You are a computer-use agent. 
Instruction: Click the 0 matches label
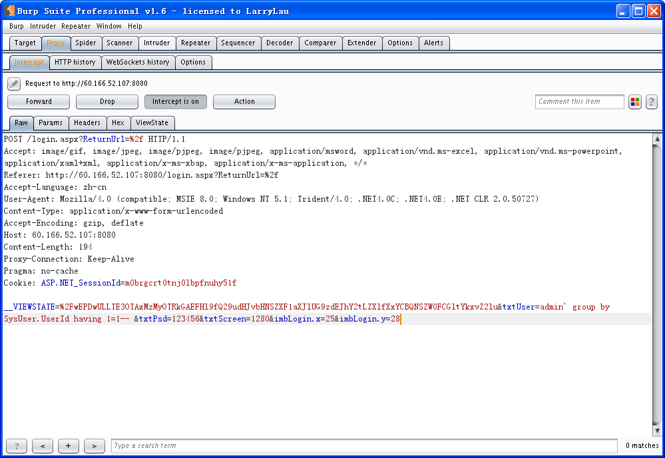click(642, 446)
